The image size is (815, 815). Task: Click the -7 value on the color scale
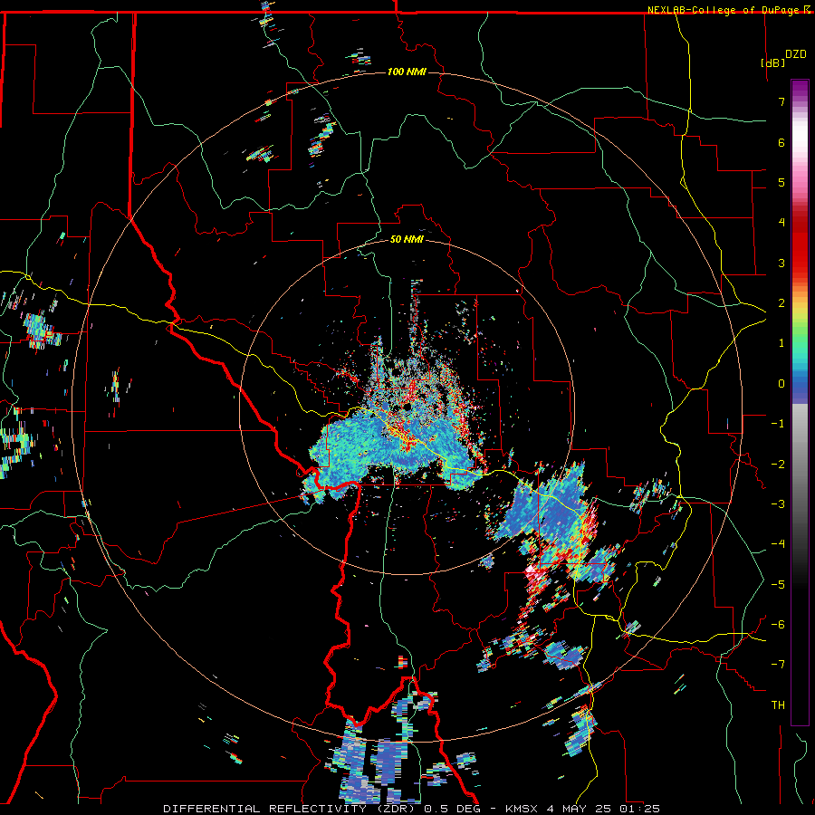[778, 665]
